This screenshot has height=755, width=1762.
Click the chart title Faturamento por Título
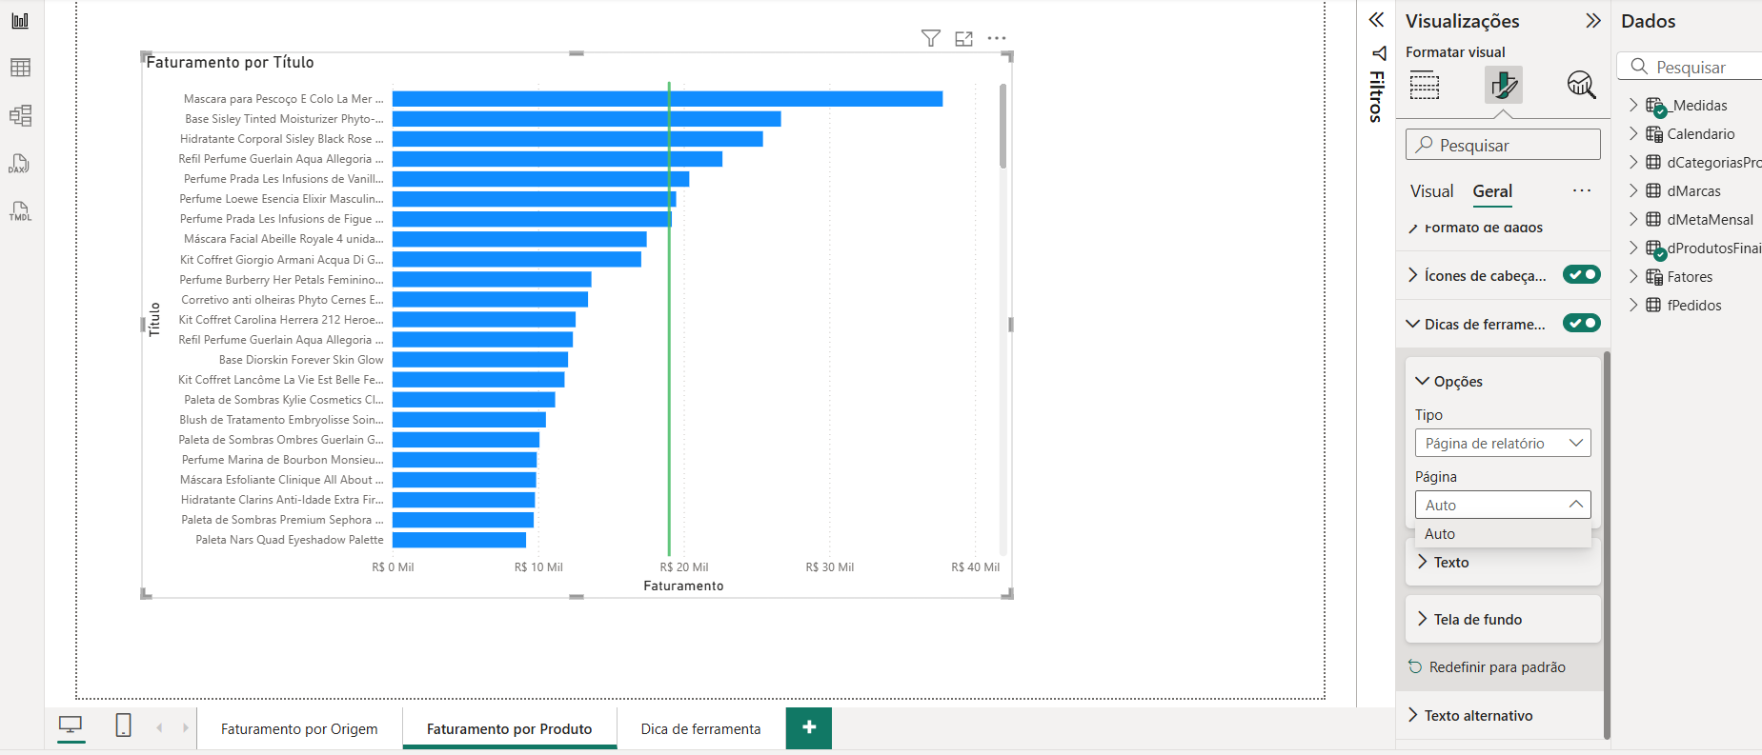tap(230, 62)
